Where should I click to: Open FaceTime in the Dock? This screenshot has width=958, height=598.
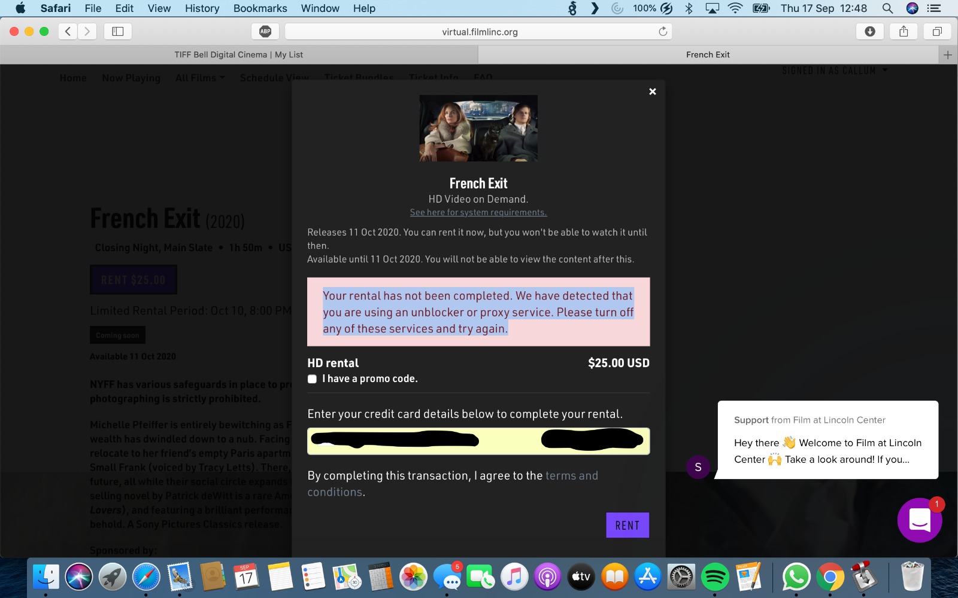480,577
